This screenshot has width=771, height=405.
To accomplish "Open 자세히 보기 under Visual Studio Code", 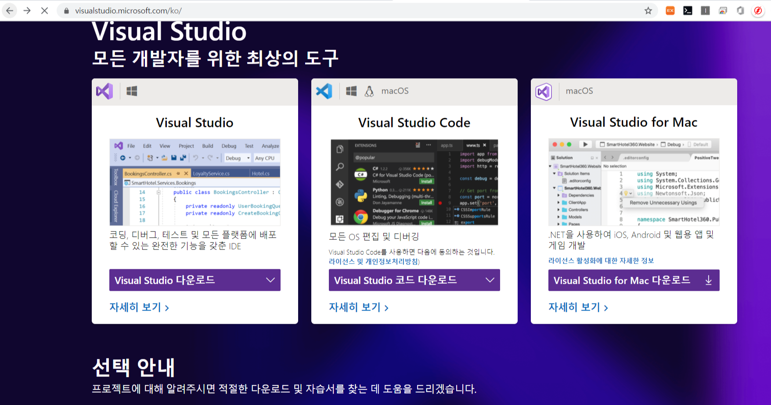I will pyautogui.click(x=359, y=307).
